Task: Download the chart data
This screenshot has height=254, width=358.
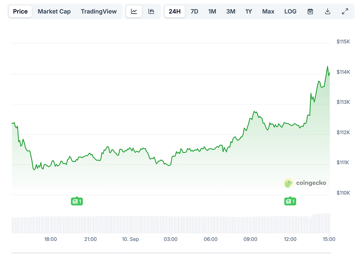Action: (328, 11)
